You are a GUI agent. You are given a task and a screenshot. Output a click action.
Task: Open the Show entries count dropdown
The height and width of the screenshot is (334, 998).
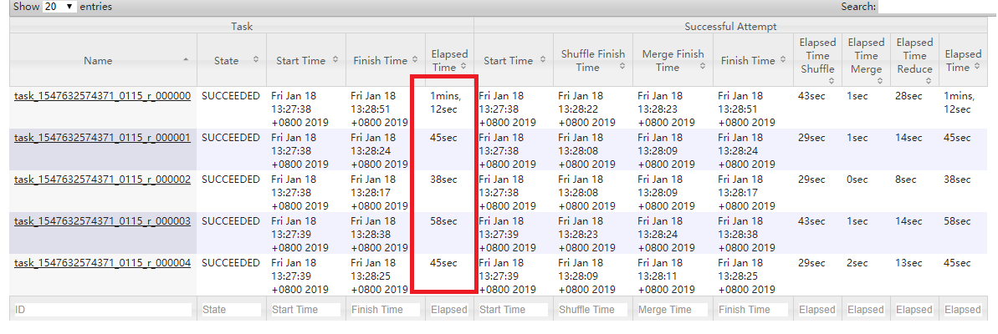pyautogui.click(x=60, y=7)
